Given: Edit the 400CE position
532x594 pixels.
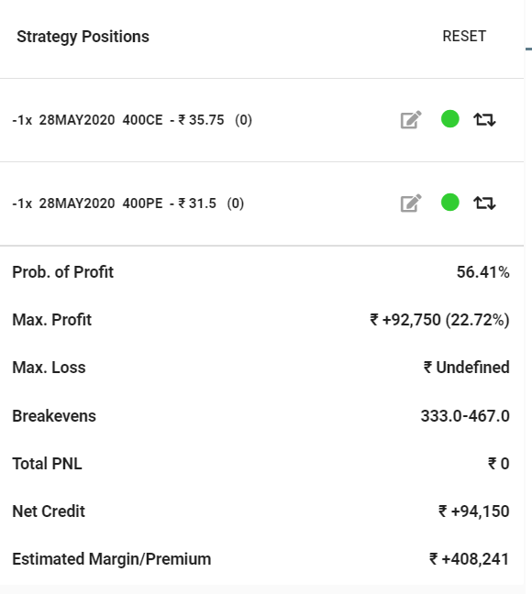Looking at the screenshot, I should 411,120.
